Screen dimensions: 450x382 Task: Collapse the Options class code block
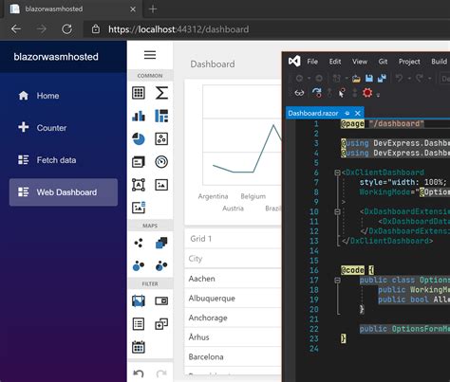337,280
